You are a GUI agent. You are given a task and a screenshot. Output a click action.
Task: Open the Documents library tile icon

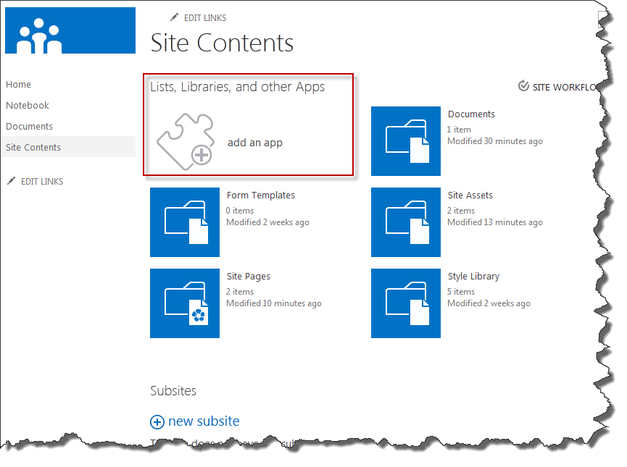tap(405, 141)
